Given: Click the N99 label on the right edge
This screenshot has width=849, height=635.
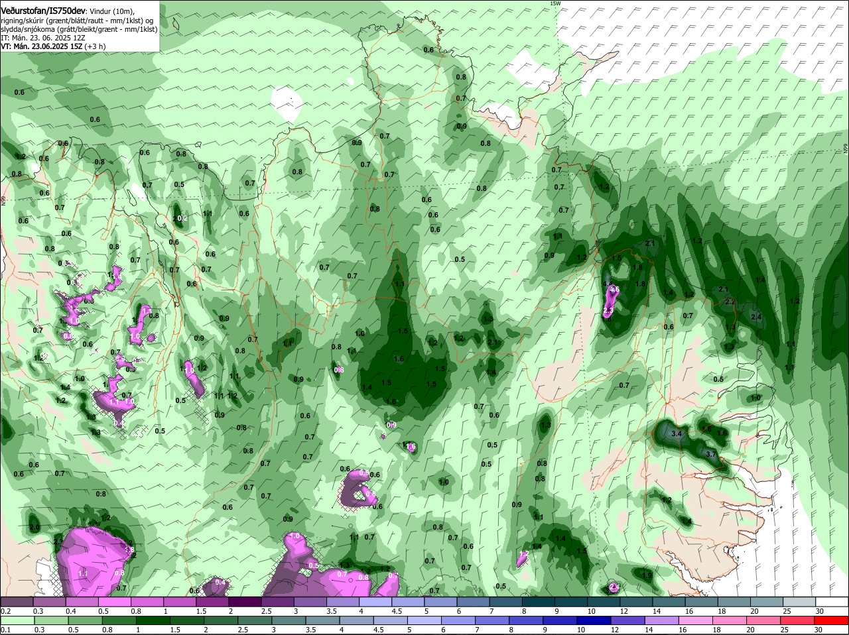Looking at the screenshot, I should coord(846,150).
